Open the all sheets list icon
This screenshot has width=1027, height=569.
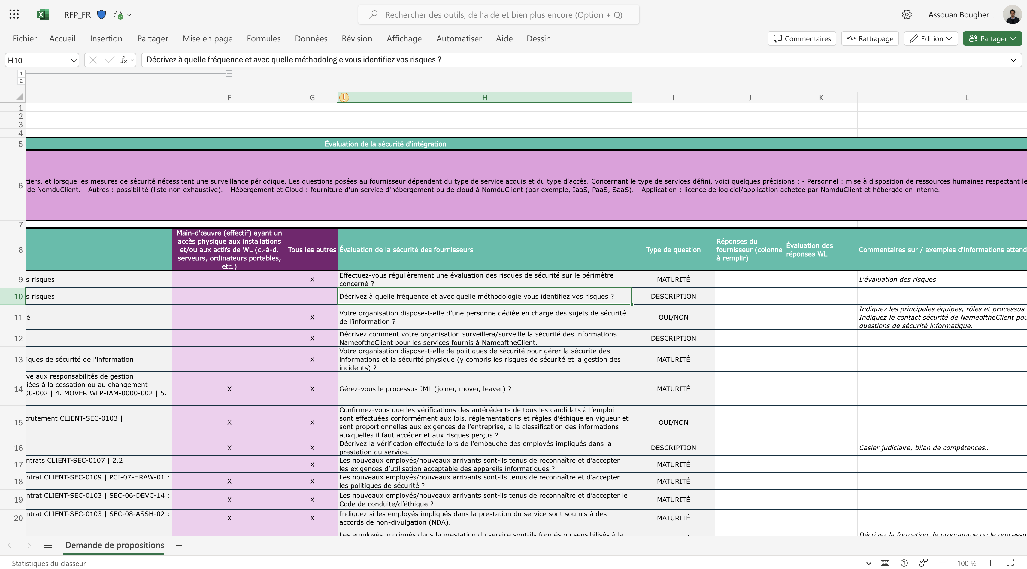click(48, 545)
